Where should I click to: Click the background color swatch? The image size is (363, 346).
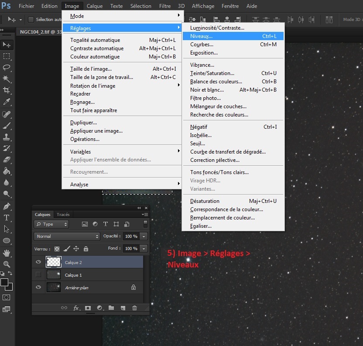(10, 288)
